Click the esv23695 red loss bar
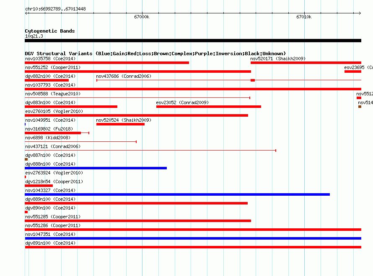Image resolution: width=373 pixels, height=276 pixels. pyautogui.click(x=353, y=72)
